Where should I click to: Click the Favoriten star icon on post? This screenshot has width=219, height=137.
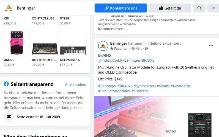[x=112, y=48]
